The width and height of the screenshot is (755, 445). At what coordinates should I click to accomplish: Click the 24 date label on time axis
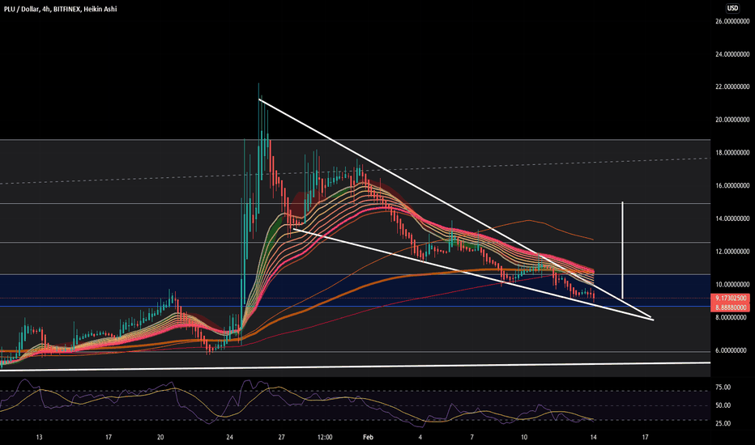tap(230, 437)
